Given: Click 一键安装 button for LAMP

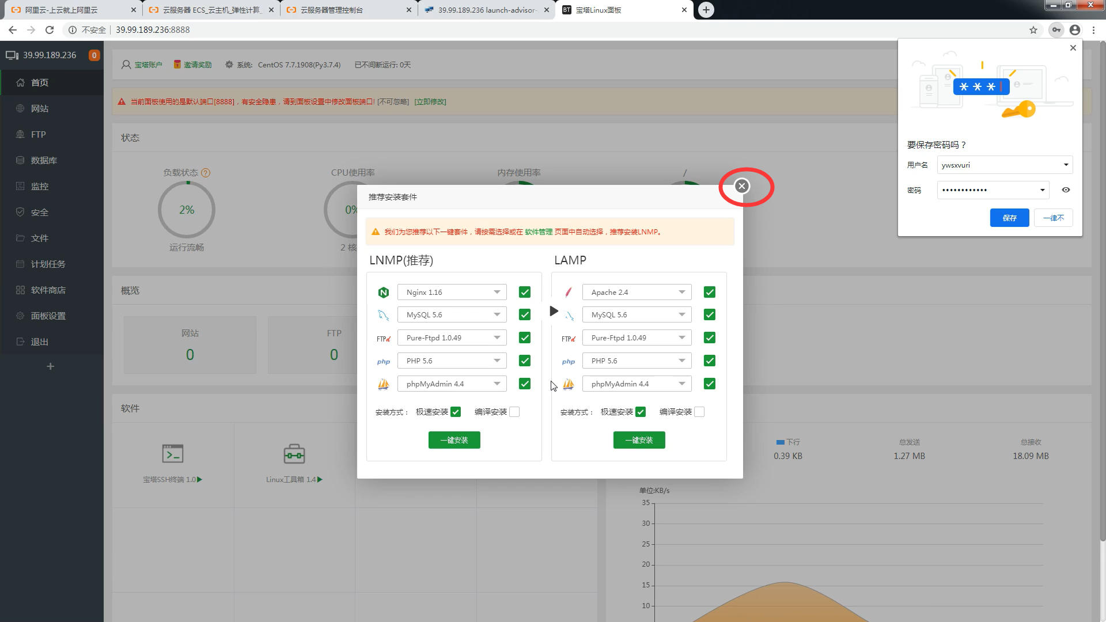Looking at the screenshot, I should coord(639,440).
